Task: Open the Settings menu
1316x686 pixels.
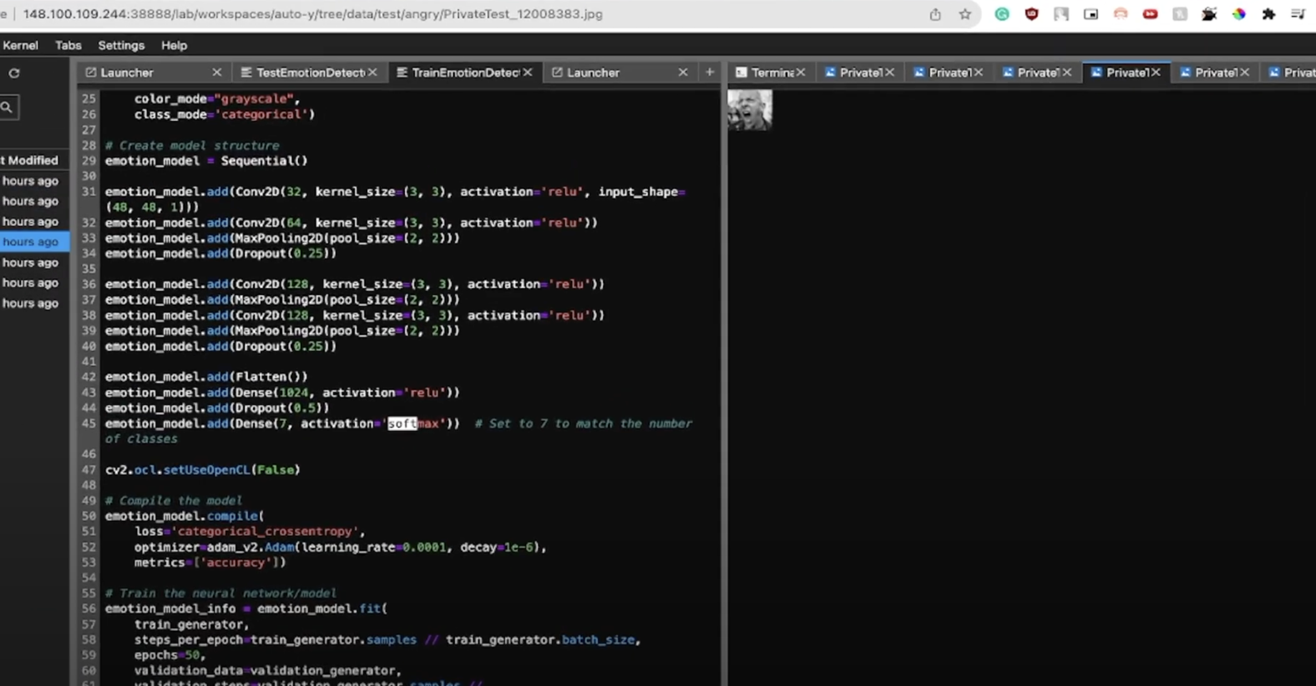Action: pyautogui.click(x=121, y=45)
